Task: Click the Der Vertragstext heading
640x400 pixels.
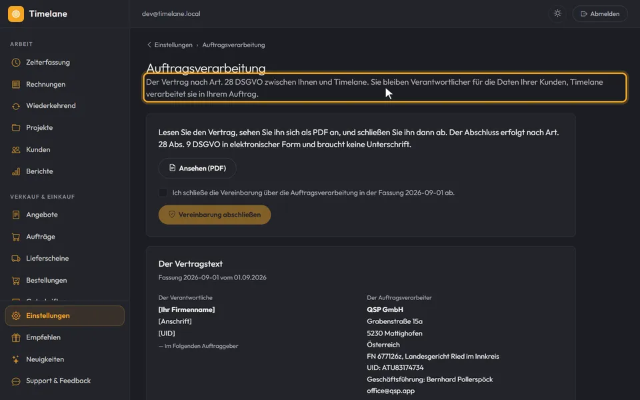Action: (x=190, y=264)
